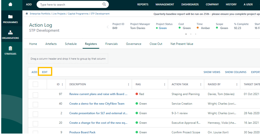
Task: Tick the checkbox for action ID 2
Action: click(35, 114)
